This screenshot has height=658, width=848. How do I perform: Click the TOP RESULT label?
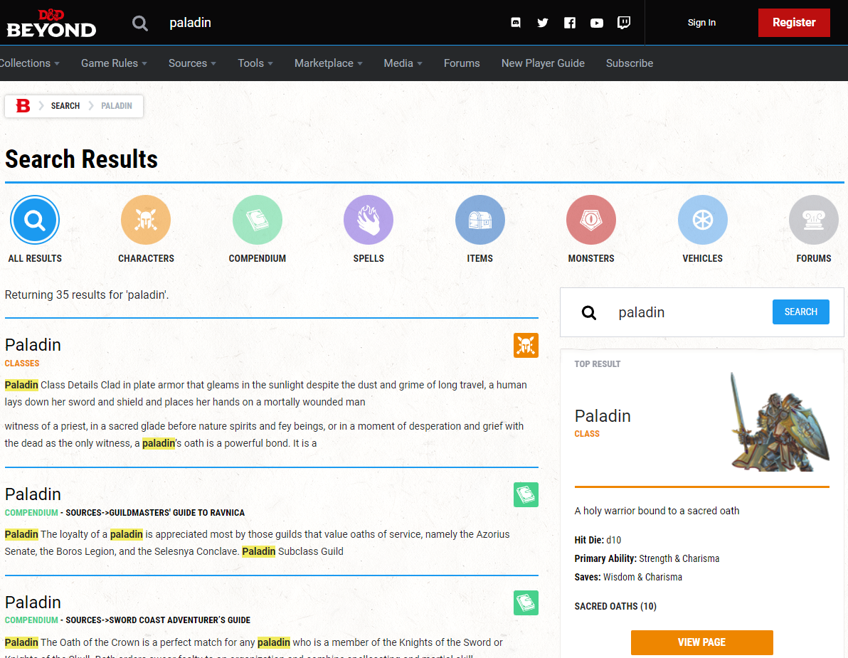597,364
